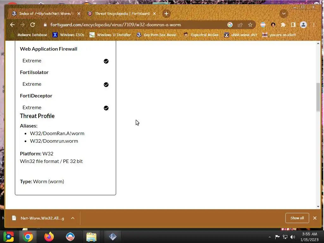This screenshot has width=324, height=243.
Task: Open the striped flag extension icon
Action: tap(263, 25)
